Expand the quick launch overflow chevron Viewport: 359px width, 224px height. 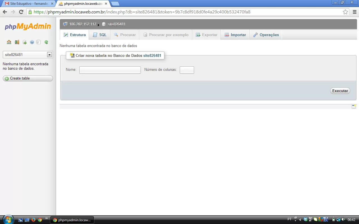click(47, 219)
